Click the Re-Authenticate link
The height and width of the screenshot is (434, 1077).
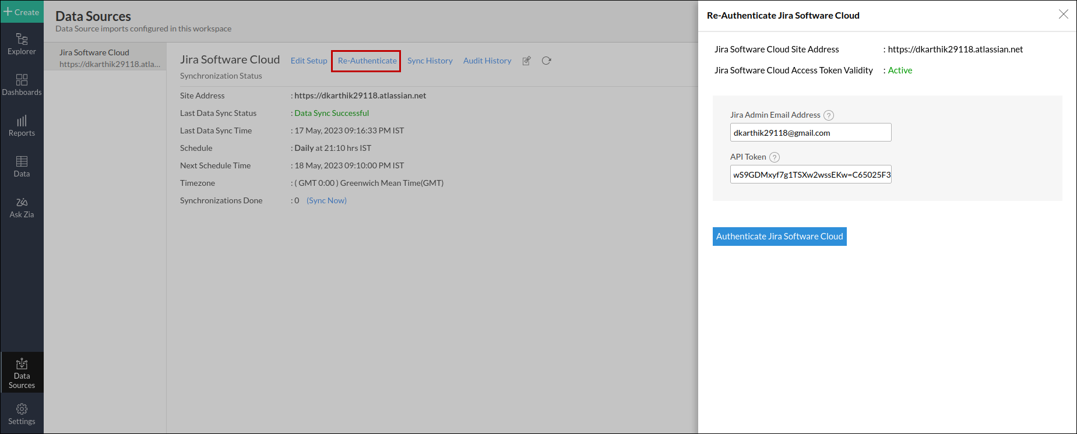[367, 61]
